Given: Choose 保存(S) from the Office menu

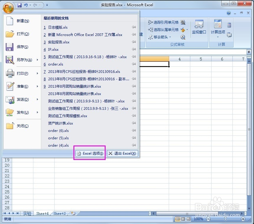Looking at the screenshot, I should click(x=22, y=47).
